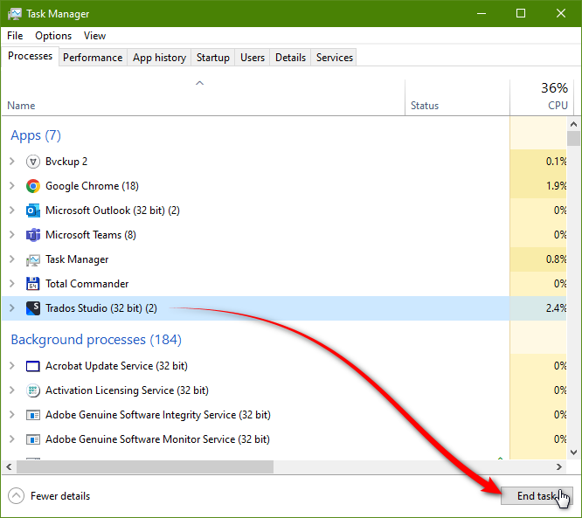Screen dimensions: 582x518
Task: Expand the Total Commander row
Action: pos(12,284)
